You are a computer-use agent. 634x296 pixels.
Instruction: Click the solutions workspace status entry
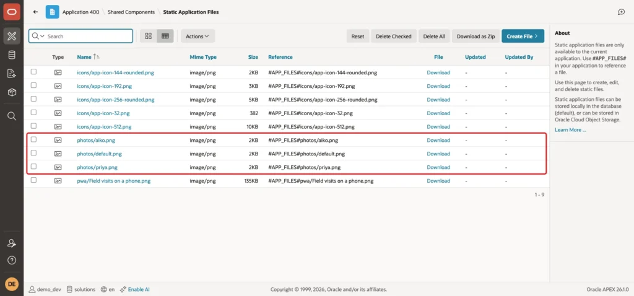click(x=81, y=290)
